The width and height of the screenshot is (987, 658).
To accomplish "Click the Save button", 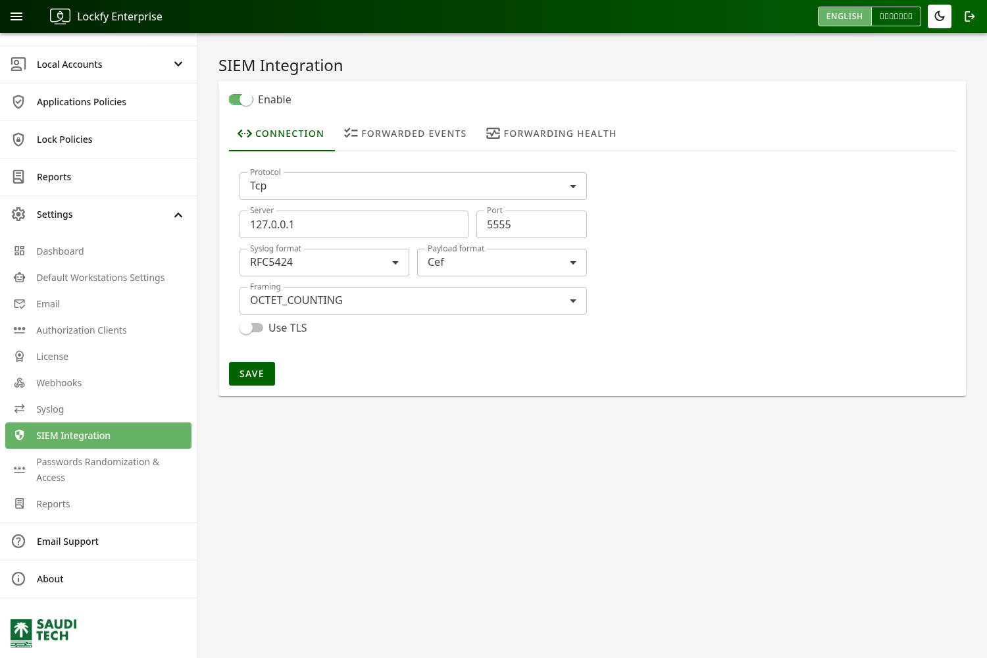I will 252,374.
